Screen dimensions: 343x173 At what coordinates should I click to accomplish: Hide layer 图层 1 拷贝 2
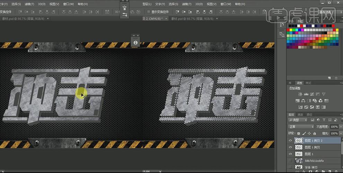point(290,141)
